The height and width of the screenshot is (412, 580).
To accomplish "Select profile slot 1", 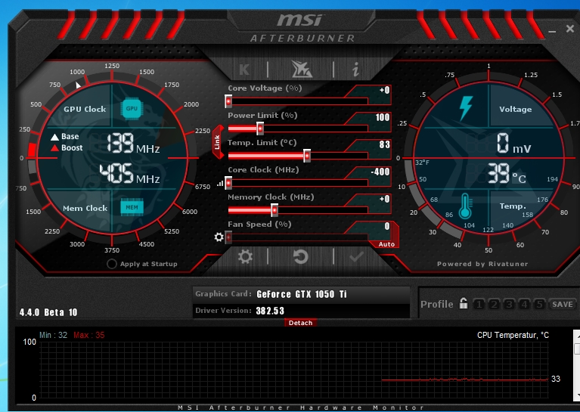I will pyautogui.click(x=479, y=304).
